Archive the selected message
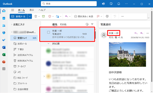This screenshot has width=153, height=93. 43,16
